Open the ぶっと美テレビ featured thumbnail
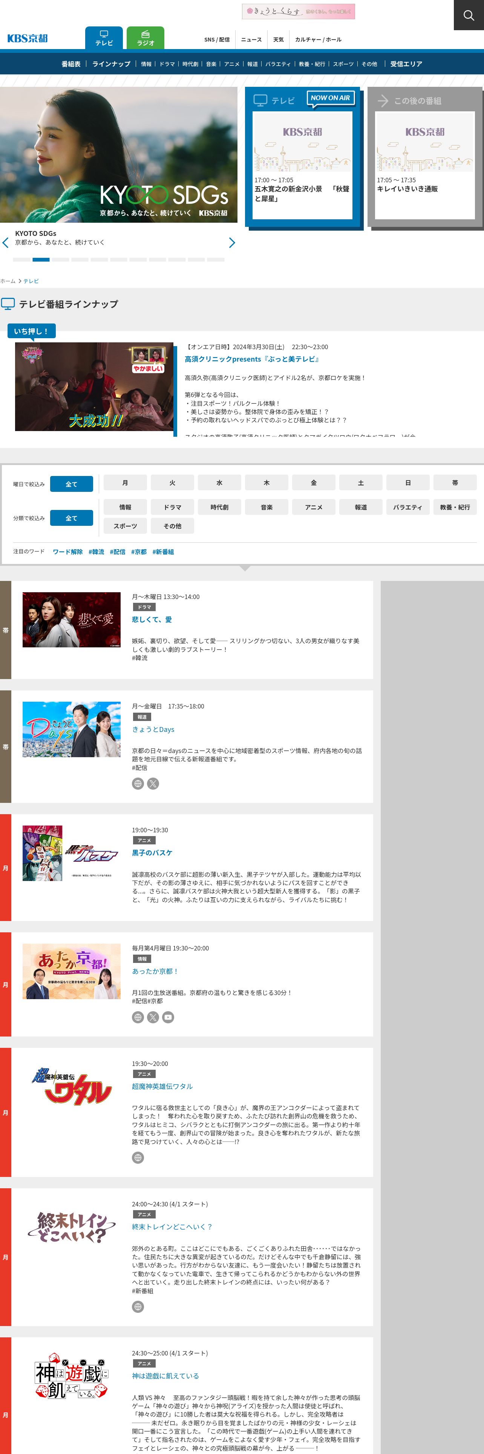This screenshot has width=484, height=1454. coord(94,387)
